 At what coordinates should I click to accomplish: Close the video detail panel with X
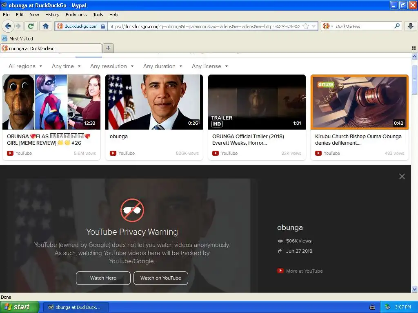[x=402, y=176]
